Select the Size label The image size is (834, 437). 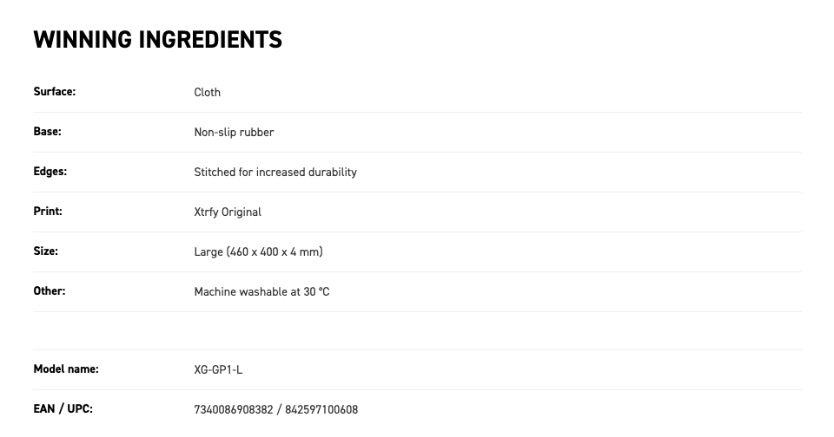click(46, 251)
